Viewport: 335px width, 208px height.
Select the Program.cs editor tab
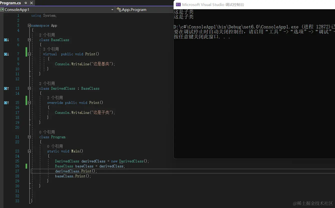point(10,3)
